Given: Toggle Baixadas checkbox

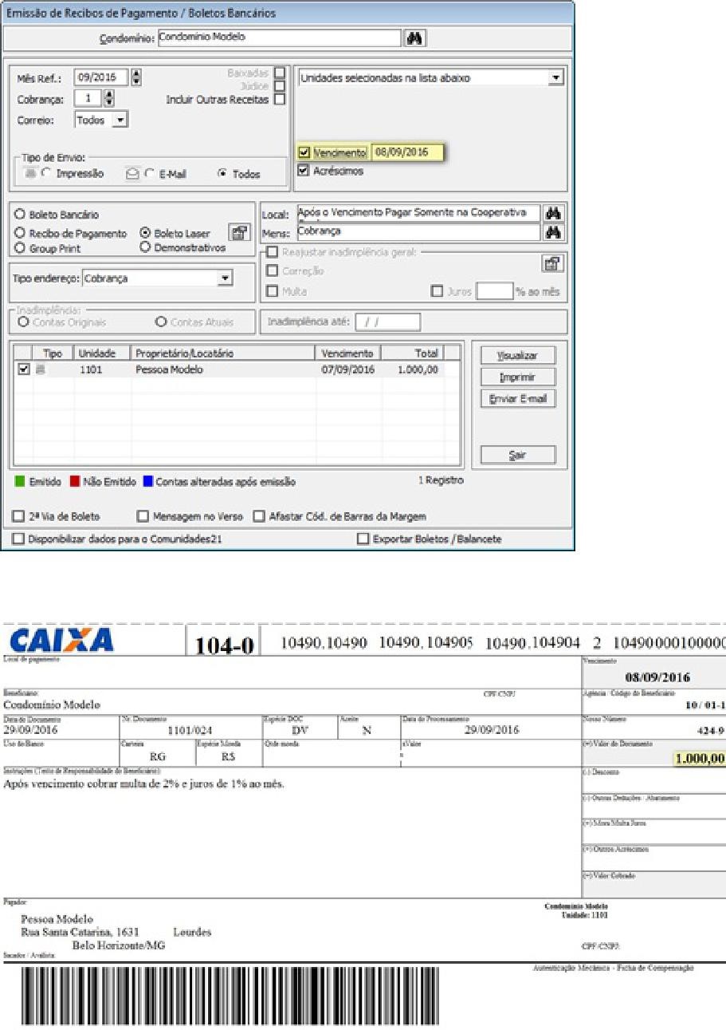Looking at the screenshot, I should 279,73.
